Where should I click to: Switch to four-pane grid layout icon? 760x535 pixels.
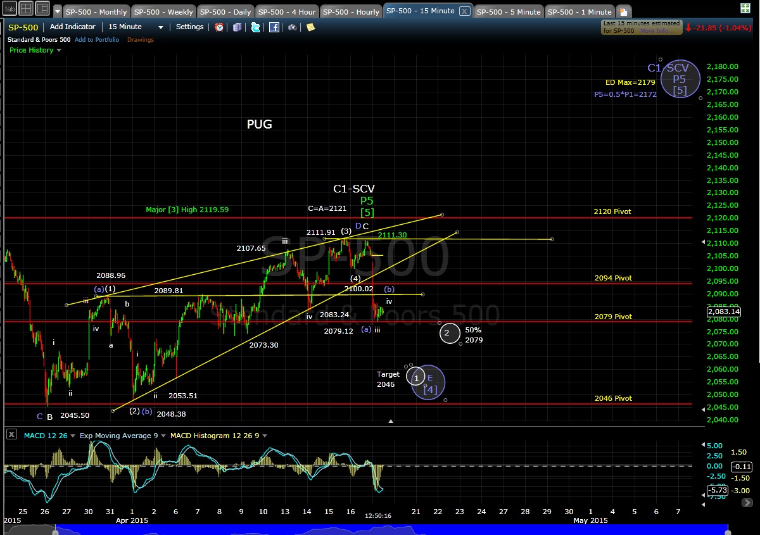tap(26, 9)
